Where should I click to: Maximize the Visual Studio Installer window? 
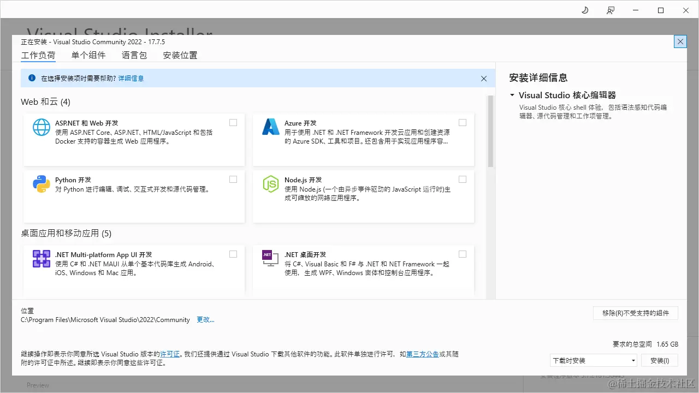point(661,10)
